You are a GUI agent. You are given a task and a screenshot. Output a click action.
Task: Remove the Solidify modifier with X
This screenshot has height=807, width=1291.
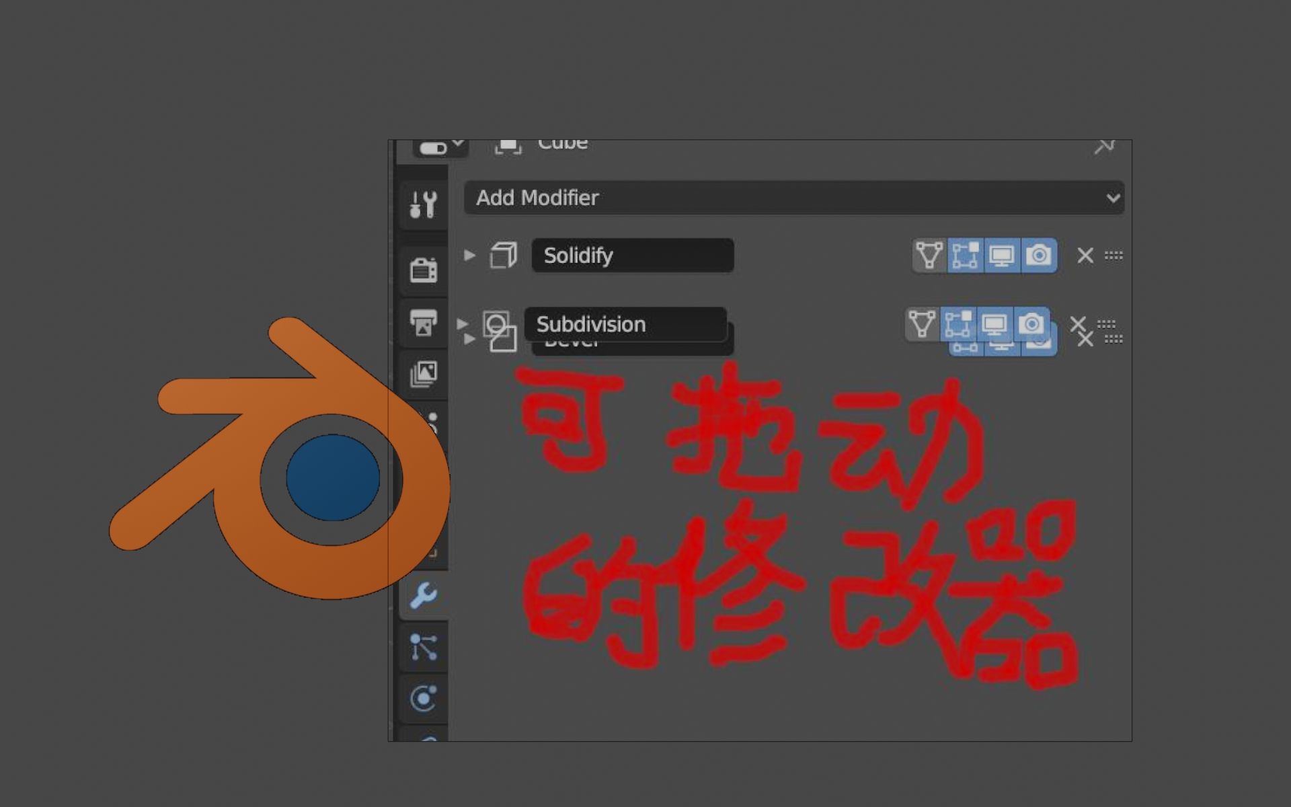[x=1085, y=256]
